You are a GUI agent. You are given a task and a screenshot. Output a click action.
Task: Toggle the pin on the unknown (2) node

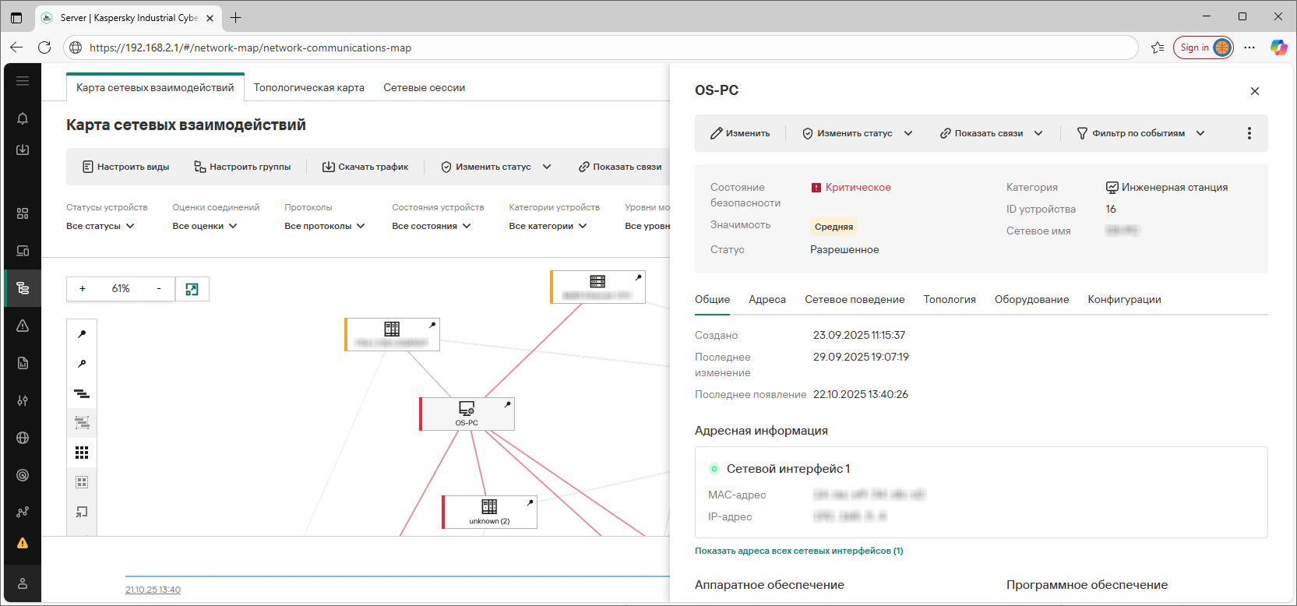(x=530, y=502)
